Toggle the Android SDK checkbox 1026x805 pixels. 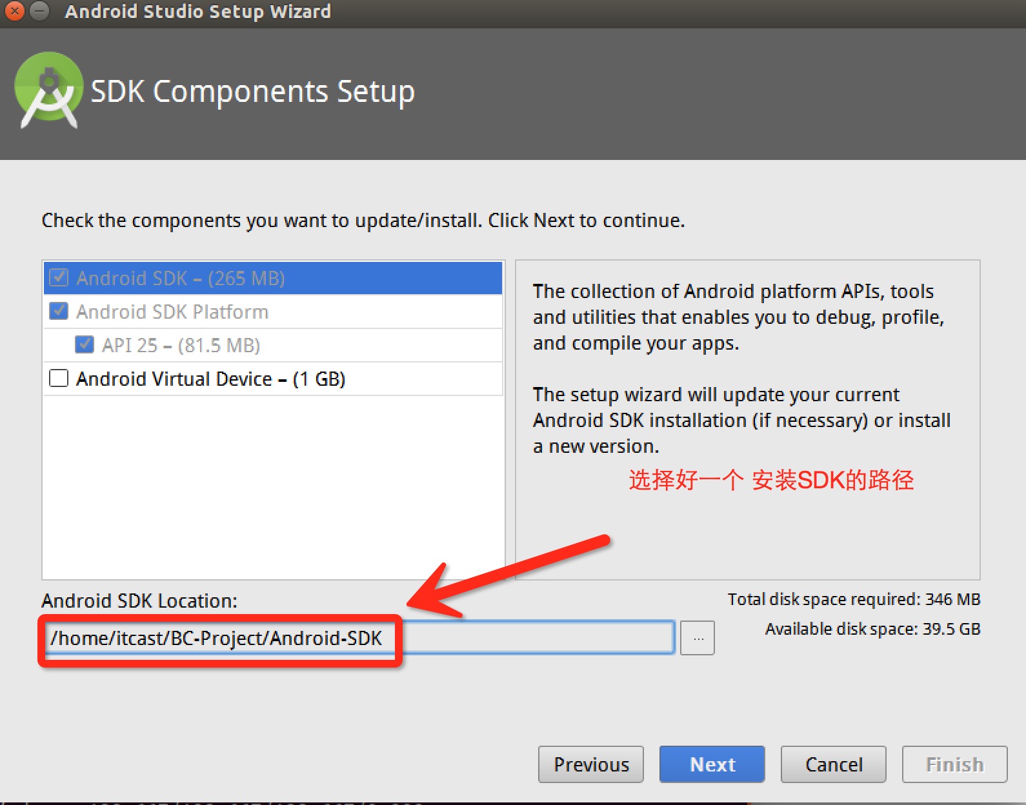click(59, 278)
